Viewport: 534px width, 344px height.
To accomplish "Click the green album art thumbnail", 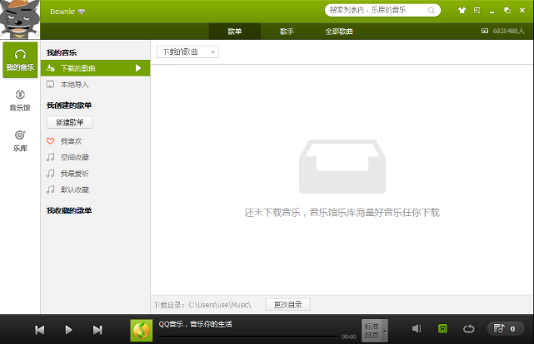I will 142,331.
